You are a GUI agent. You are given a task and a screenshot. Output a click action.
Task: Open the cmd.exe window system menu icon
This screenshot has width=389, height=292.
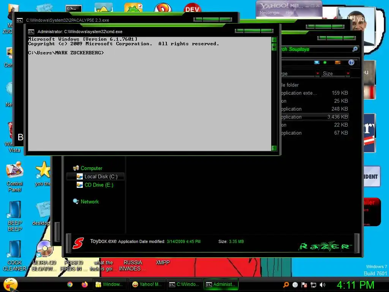coord(31,32)
